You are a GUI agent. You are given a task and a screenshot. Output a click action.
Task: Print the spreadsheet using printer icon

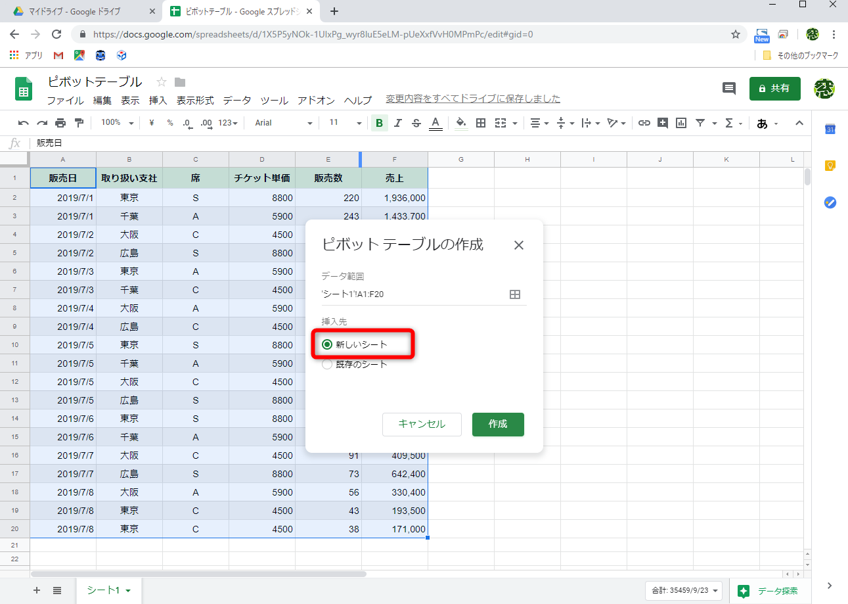coord(60,123)
